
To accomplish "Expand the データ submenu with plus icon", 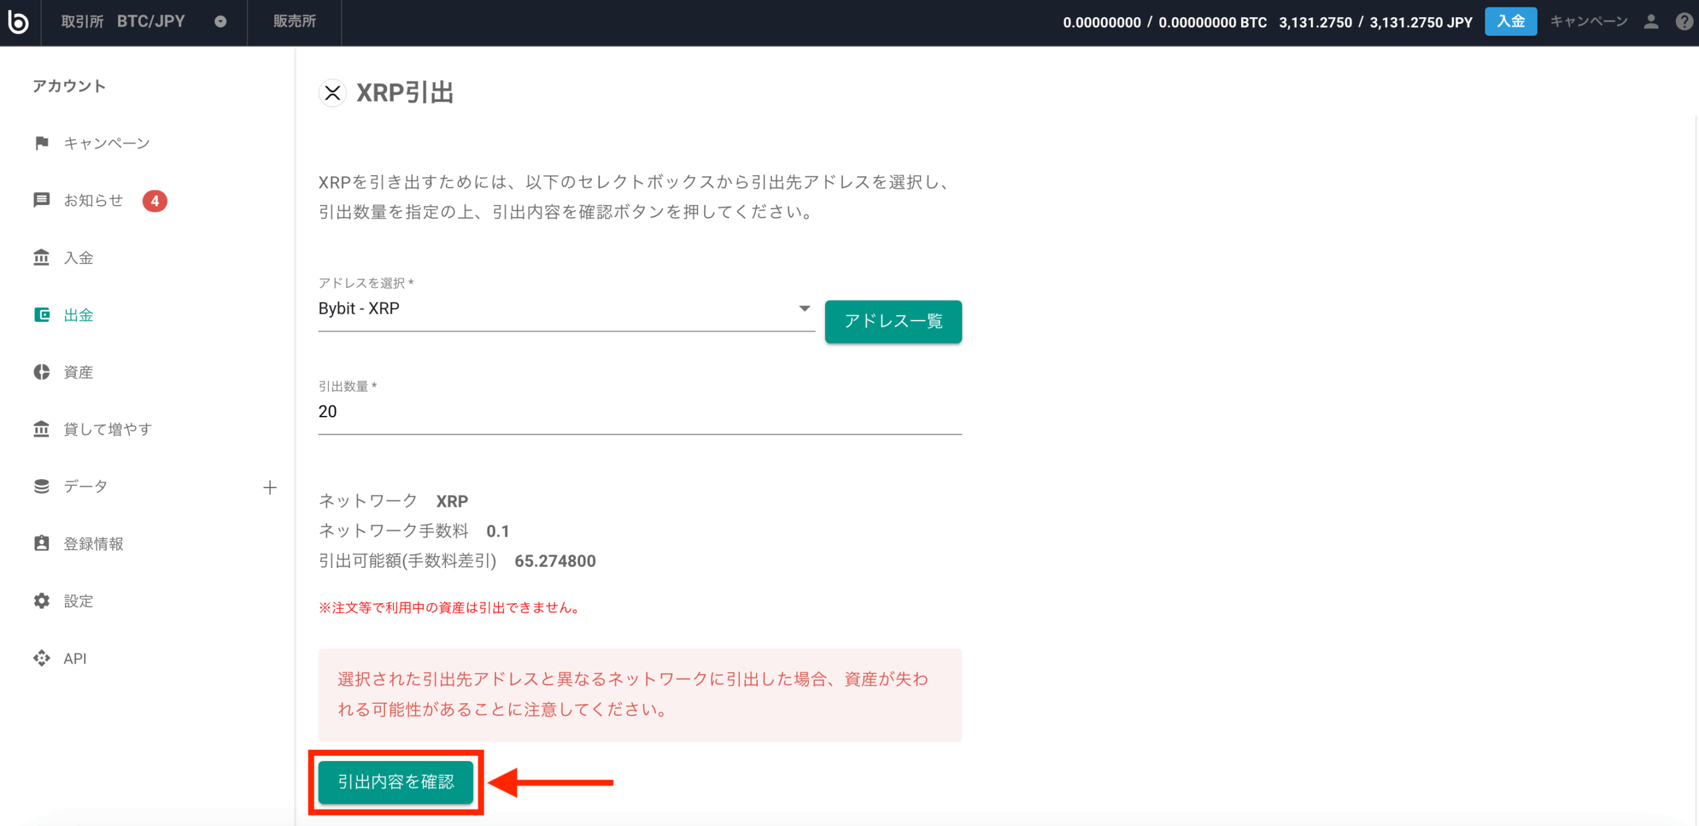I will [269, 488].
